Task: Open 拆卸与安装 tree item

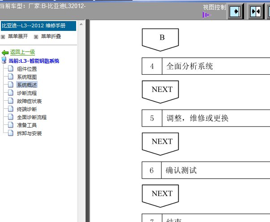Action: [29, 133]
